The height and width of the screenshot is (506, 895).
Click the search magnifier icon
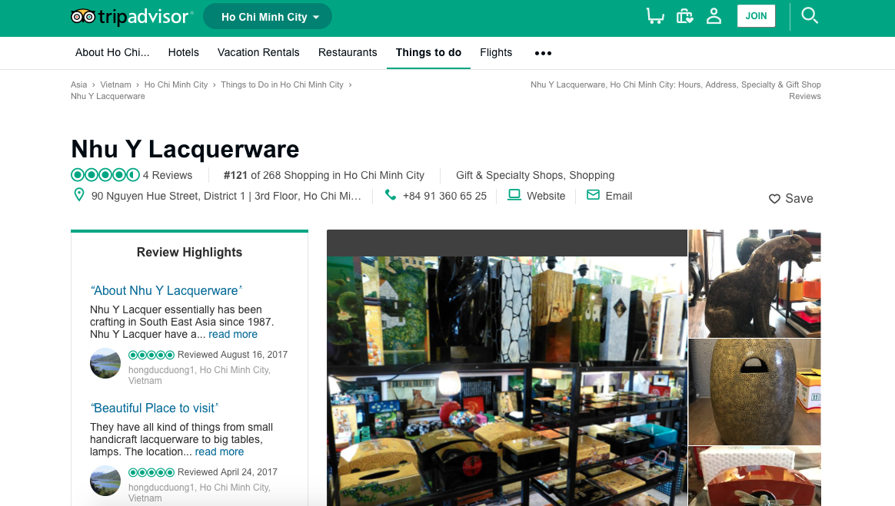coord(810,15)
